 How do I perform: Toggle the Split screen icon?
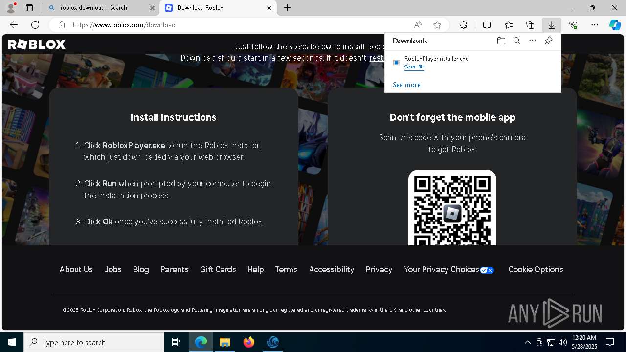[x=487, y=25]
